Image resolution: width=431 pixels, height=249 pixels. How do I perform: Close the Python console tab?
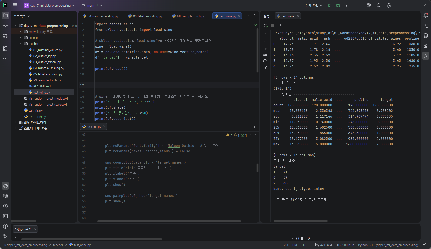(35, 229)
